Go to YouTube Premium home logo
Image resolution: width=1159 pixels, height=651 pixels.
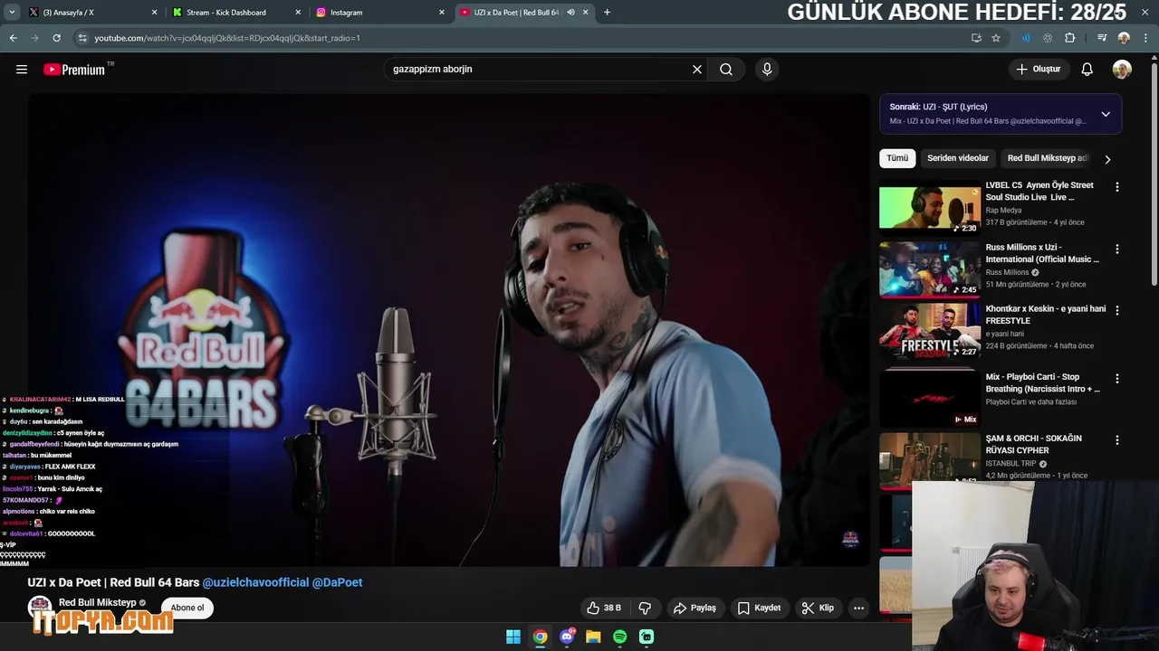[74, 70]
